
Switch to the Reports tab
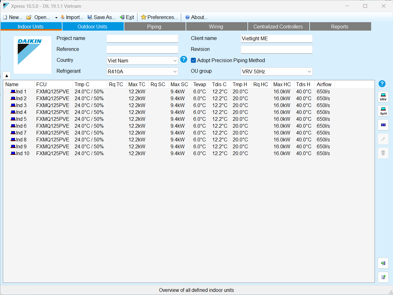click(x=340, y=27)
